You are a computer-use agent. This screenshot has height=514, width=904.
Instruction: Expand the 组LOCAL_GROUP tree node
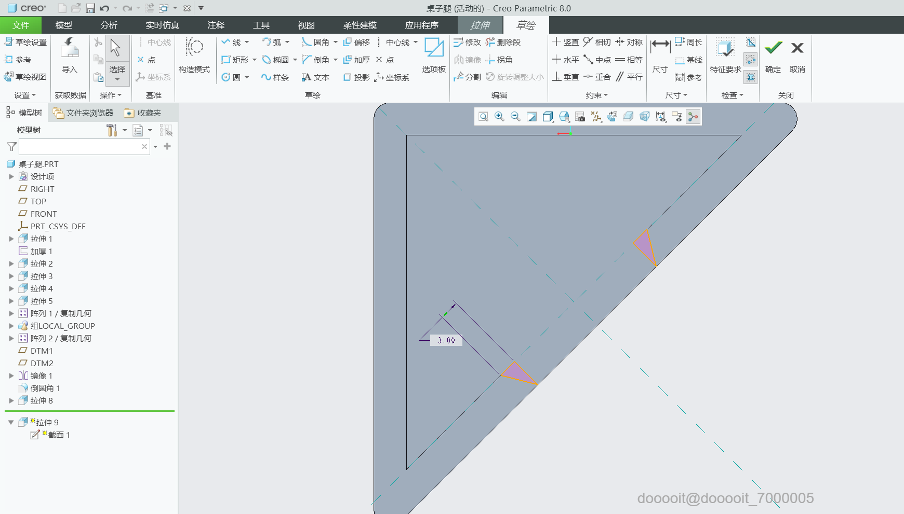coord(11,326)
